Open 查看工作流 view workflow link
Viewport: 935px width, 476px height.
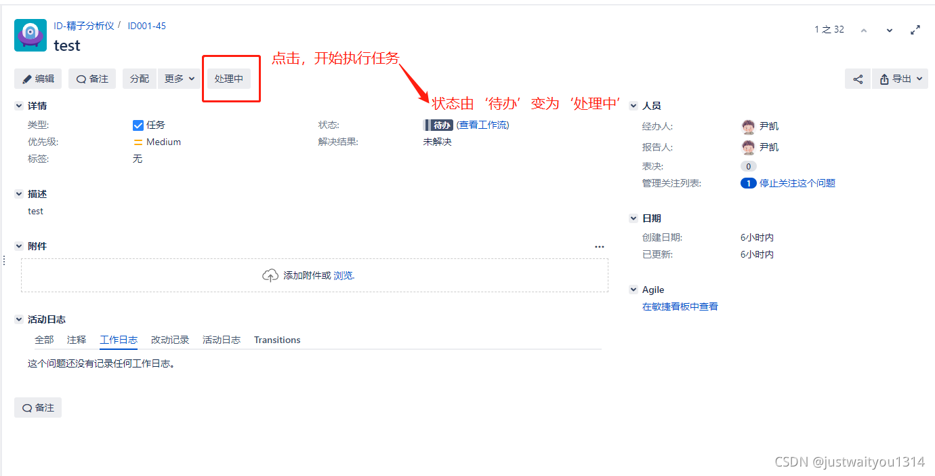coord(483,125)
